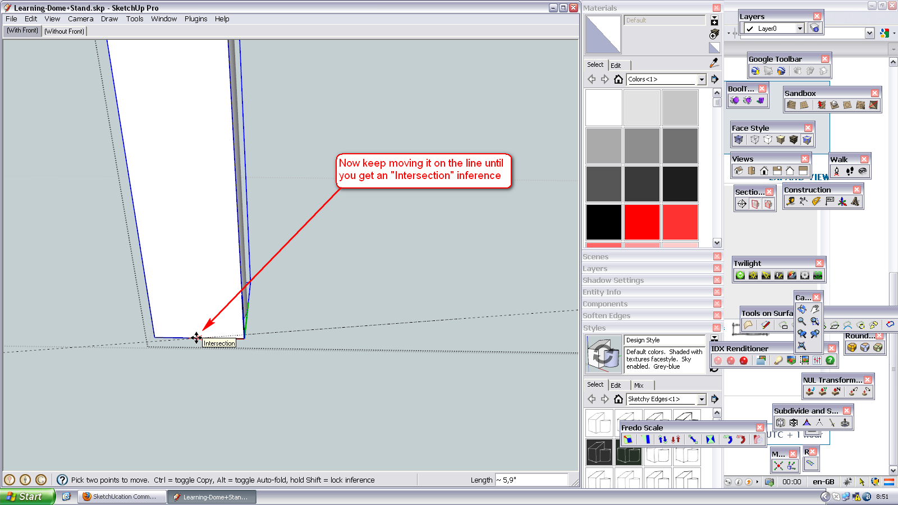
Task: Choose Sandbox From Contours tool
Action: pyautogui.click(x=791, y=105)
